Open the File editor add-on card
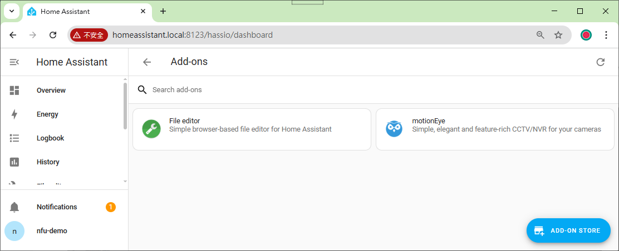 point(252,129)
